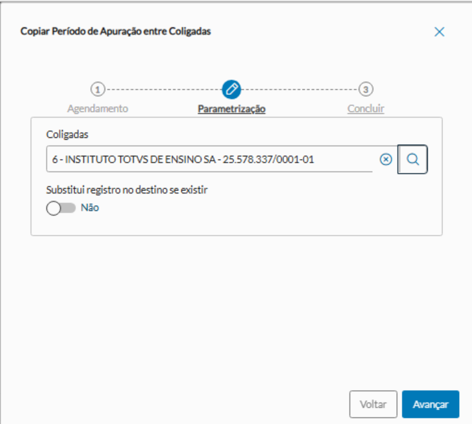This screenshot has height=424, width=472.
Task: Select the Parametrização step label
Action: 232,109
